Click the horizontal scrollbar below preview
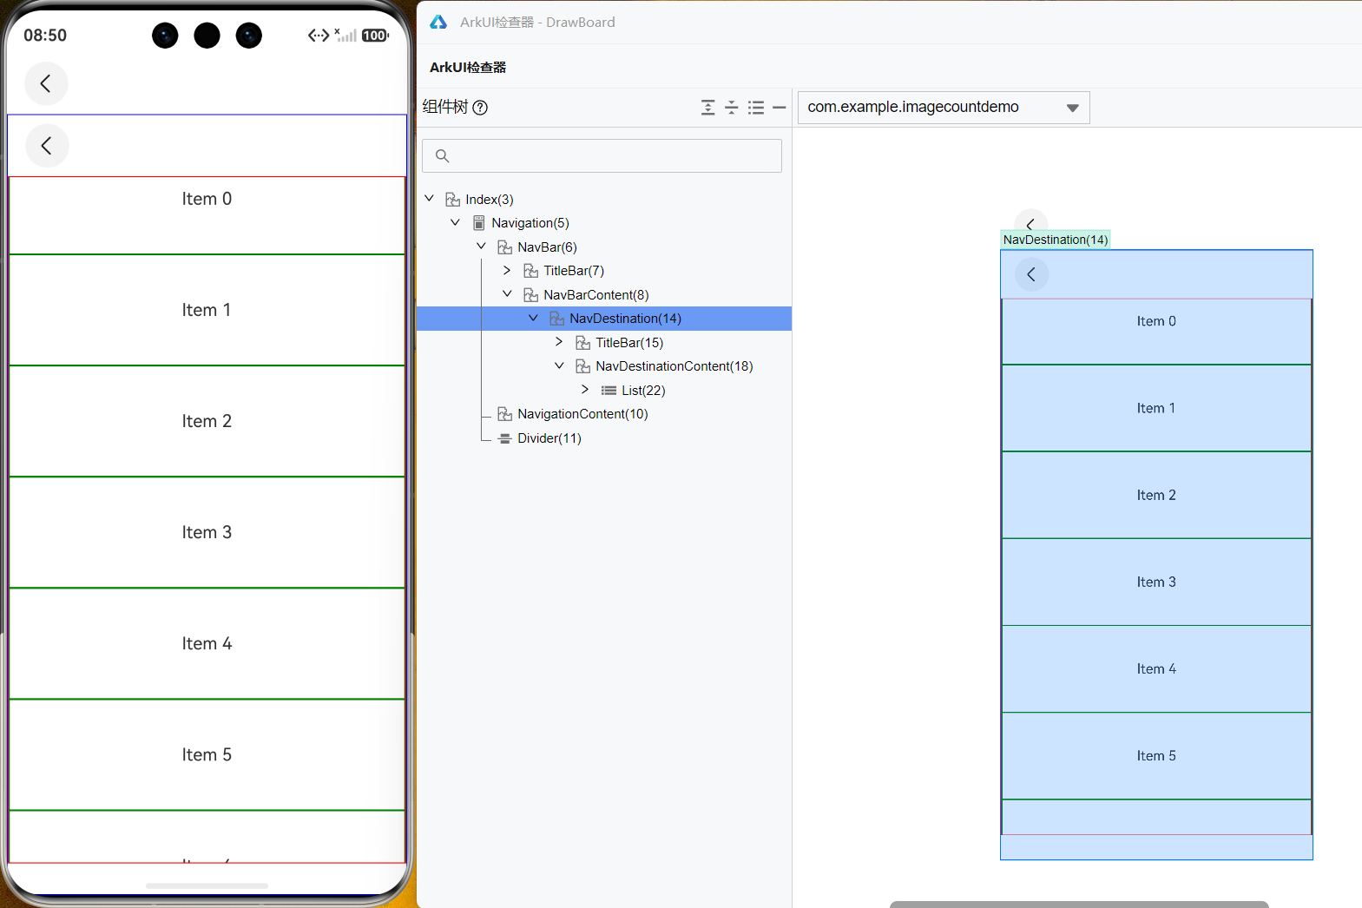 tap(1079, 904)
